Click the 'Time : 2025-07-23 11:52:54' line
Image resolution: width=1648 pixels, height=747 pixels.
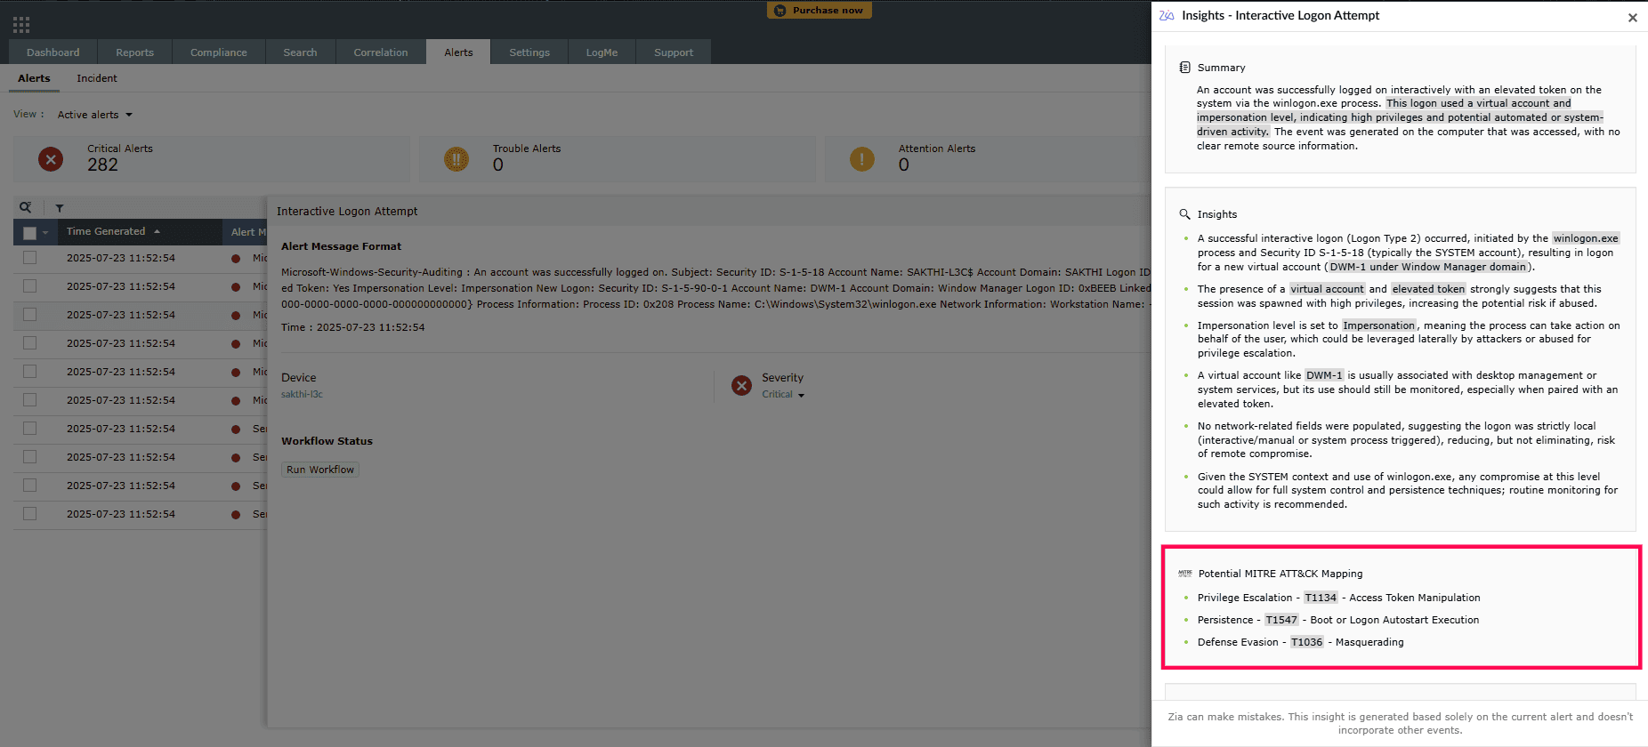[x=353, y=327]
